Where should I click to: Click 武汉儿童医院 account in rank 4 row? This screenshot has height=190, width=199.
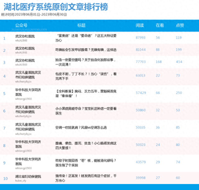(28, 75)
